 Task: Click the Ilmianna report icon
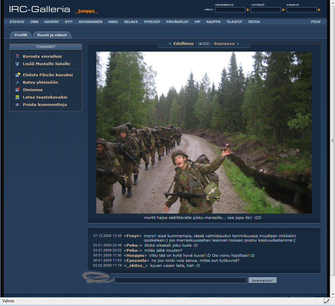coord(18,90)
